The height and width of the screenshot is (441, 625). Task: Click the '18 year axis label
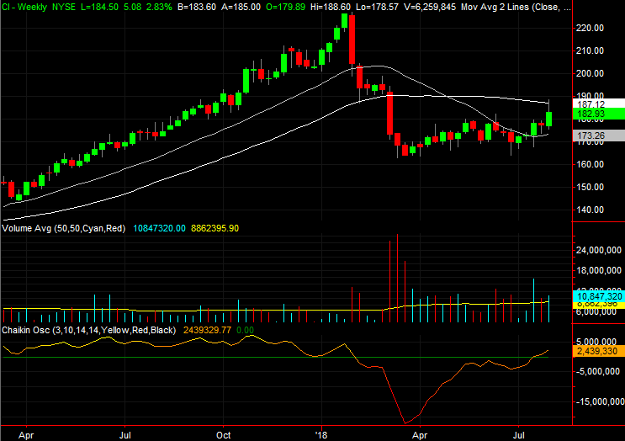(320, 435)
